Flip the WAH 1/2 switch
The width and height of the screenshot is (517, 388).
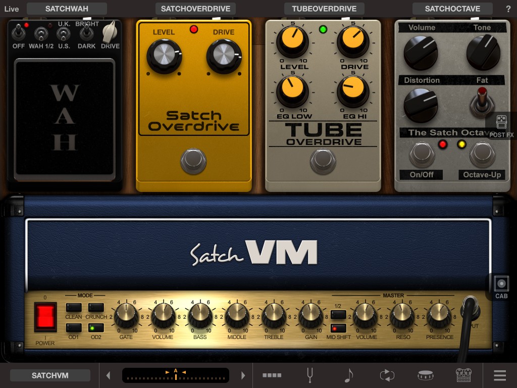pos(41,34)
